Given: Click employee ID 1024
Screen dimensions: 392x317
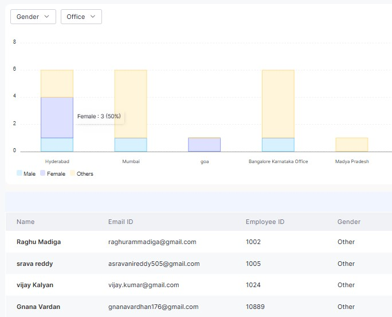Looking at the screenshot, I should 253,285.
